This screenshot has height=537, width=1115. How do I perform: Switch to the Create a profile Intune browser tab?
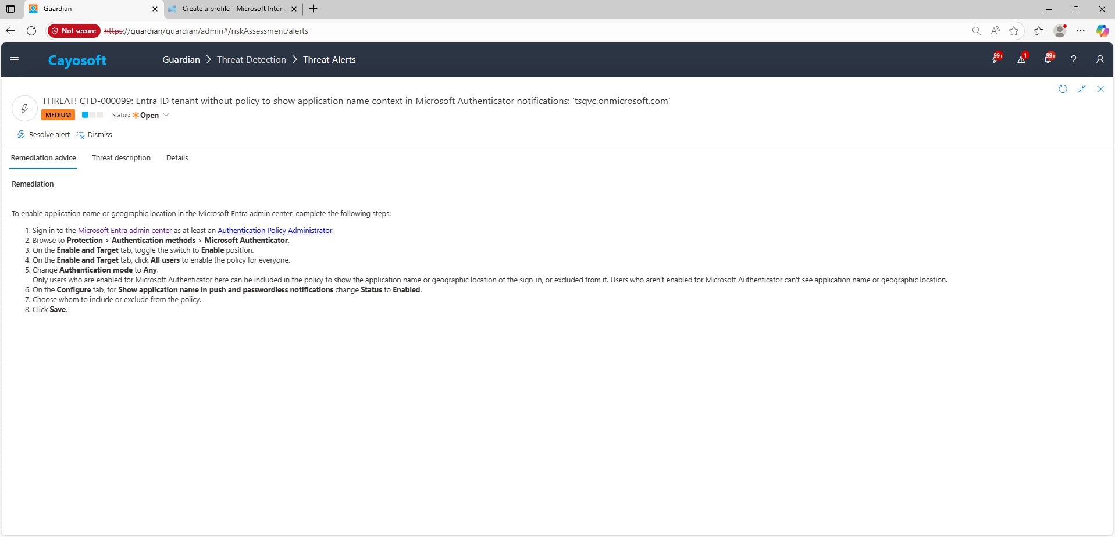pyautogui.click(x=233, y=9)
